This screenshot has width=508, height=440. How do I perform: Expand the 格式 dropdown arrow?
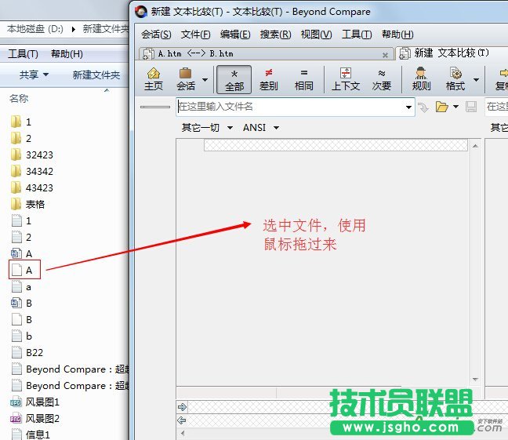point(476,79)
